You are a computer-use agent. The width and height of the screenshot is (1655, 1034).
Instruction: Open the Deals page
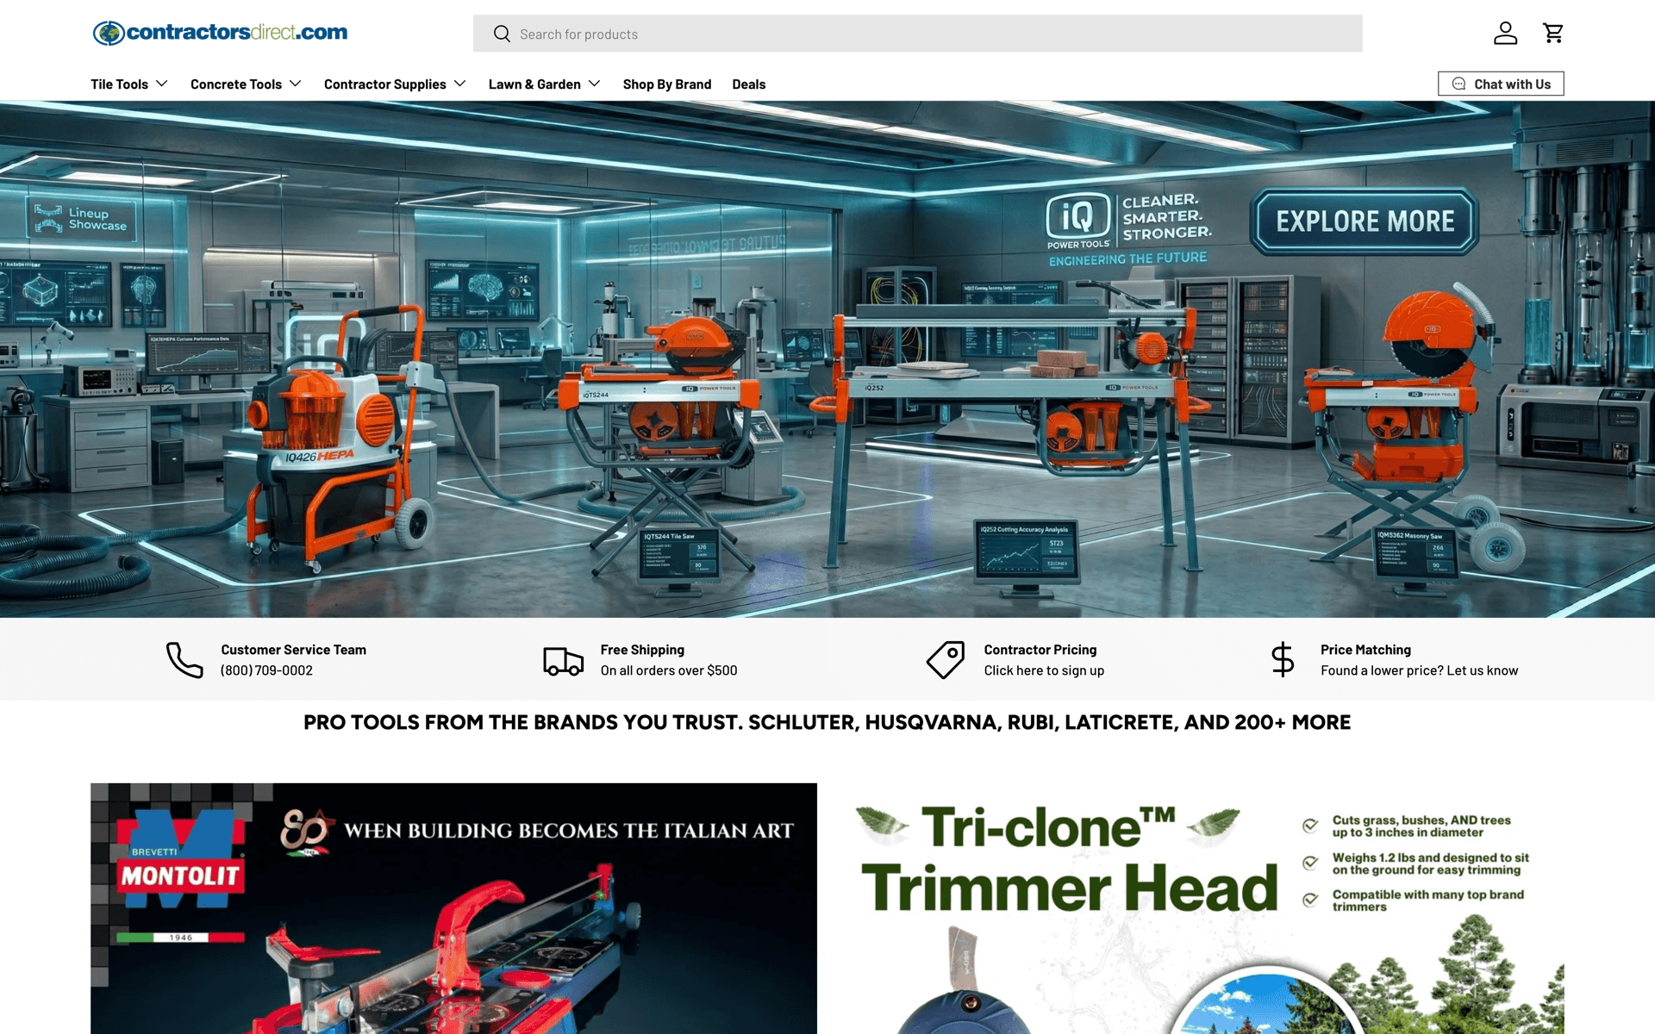pyautogui.click(x=749, y=84)
